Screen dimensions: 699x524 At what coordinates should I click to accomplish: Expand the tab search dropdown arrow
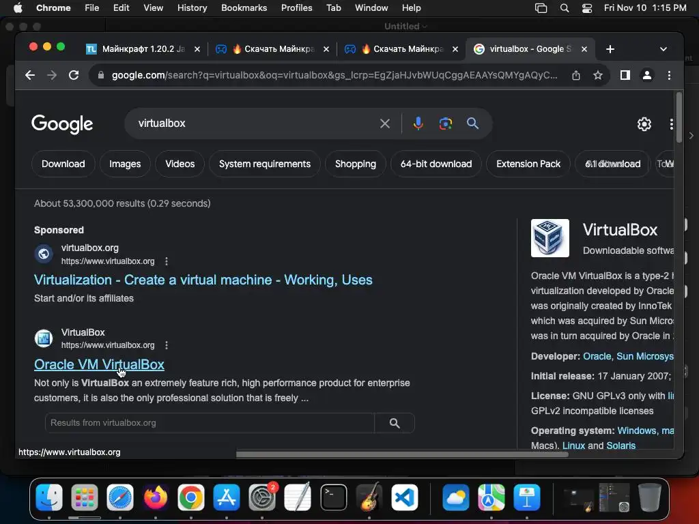(x=664, y=49)
